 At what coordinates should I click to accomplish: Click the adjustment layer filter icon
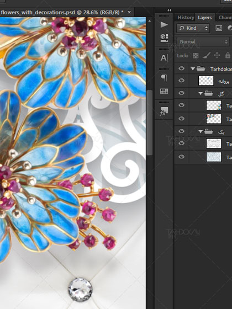click(x=230, y=28)
